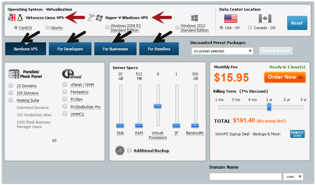316x185 pixels.
Task: Click the backup clock icon
Action: pyautogui.click(x=120, y=150)
